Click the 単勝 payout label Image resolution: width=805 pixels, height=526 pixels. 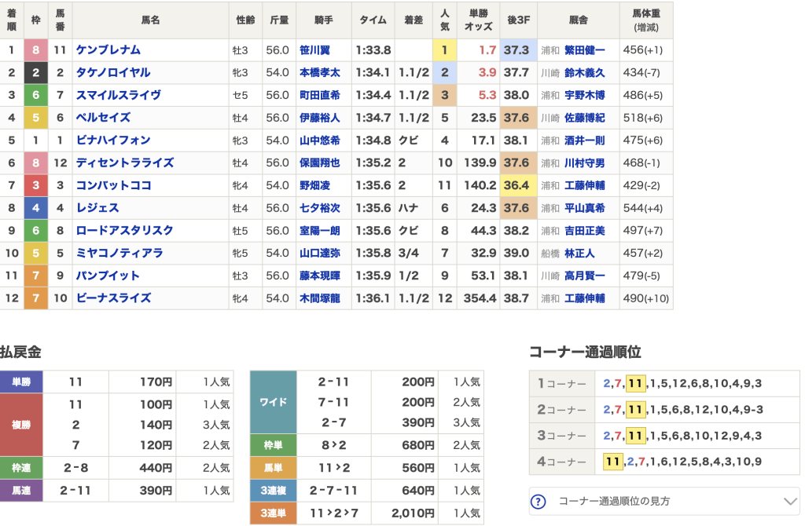click(x=21, y=382)
